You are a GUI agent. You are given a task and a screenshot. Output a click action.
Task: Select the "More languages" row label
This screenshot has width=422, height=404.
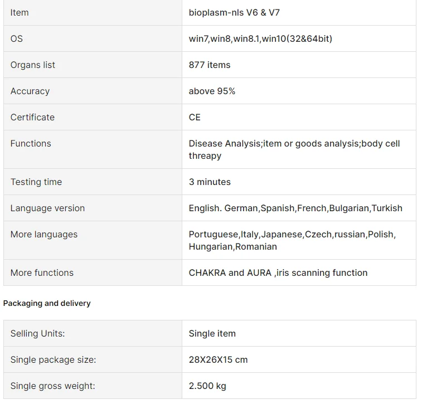(44, 234)
